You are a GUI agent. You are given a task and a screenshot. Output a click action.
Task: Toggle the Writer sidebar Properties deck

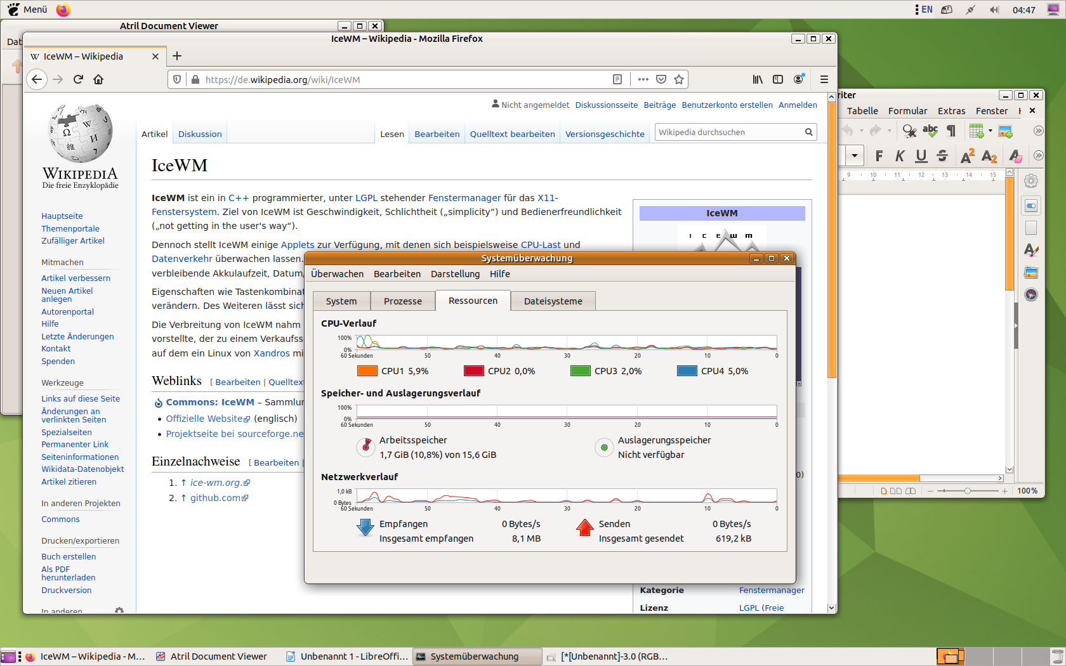(1031, 206)
